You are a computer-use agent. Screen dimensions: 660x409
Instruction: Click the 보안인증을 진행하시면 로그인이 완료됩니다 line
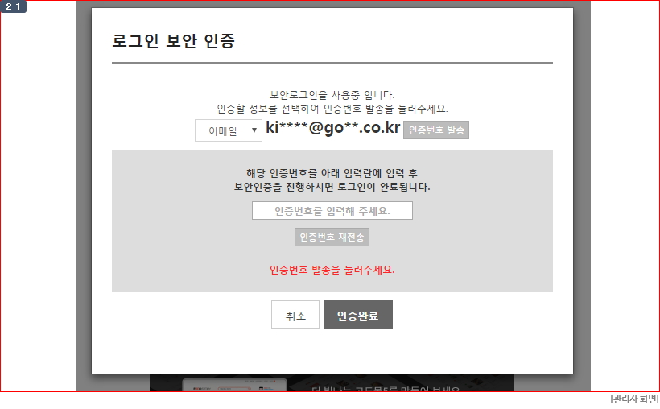pos(332,187)
